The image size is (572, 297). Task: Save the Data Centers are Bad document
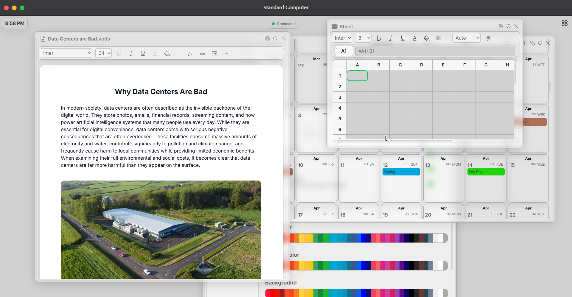pos(267,39)
